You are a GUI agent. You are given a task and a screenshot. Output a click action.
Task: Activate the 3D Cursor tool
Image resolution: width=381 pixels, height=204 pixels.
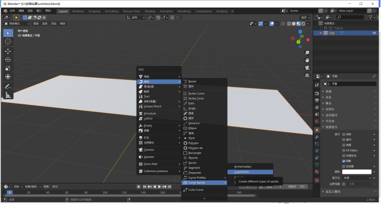(8, 42)
